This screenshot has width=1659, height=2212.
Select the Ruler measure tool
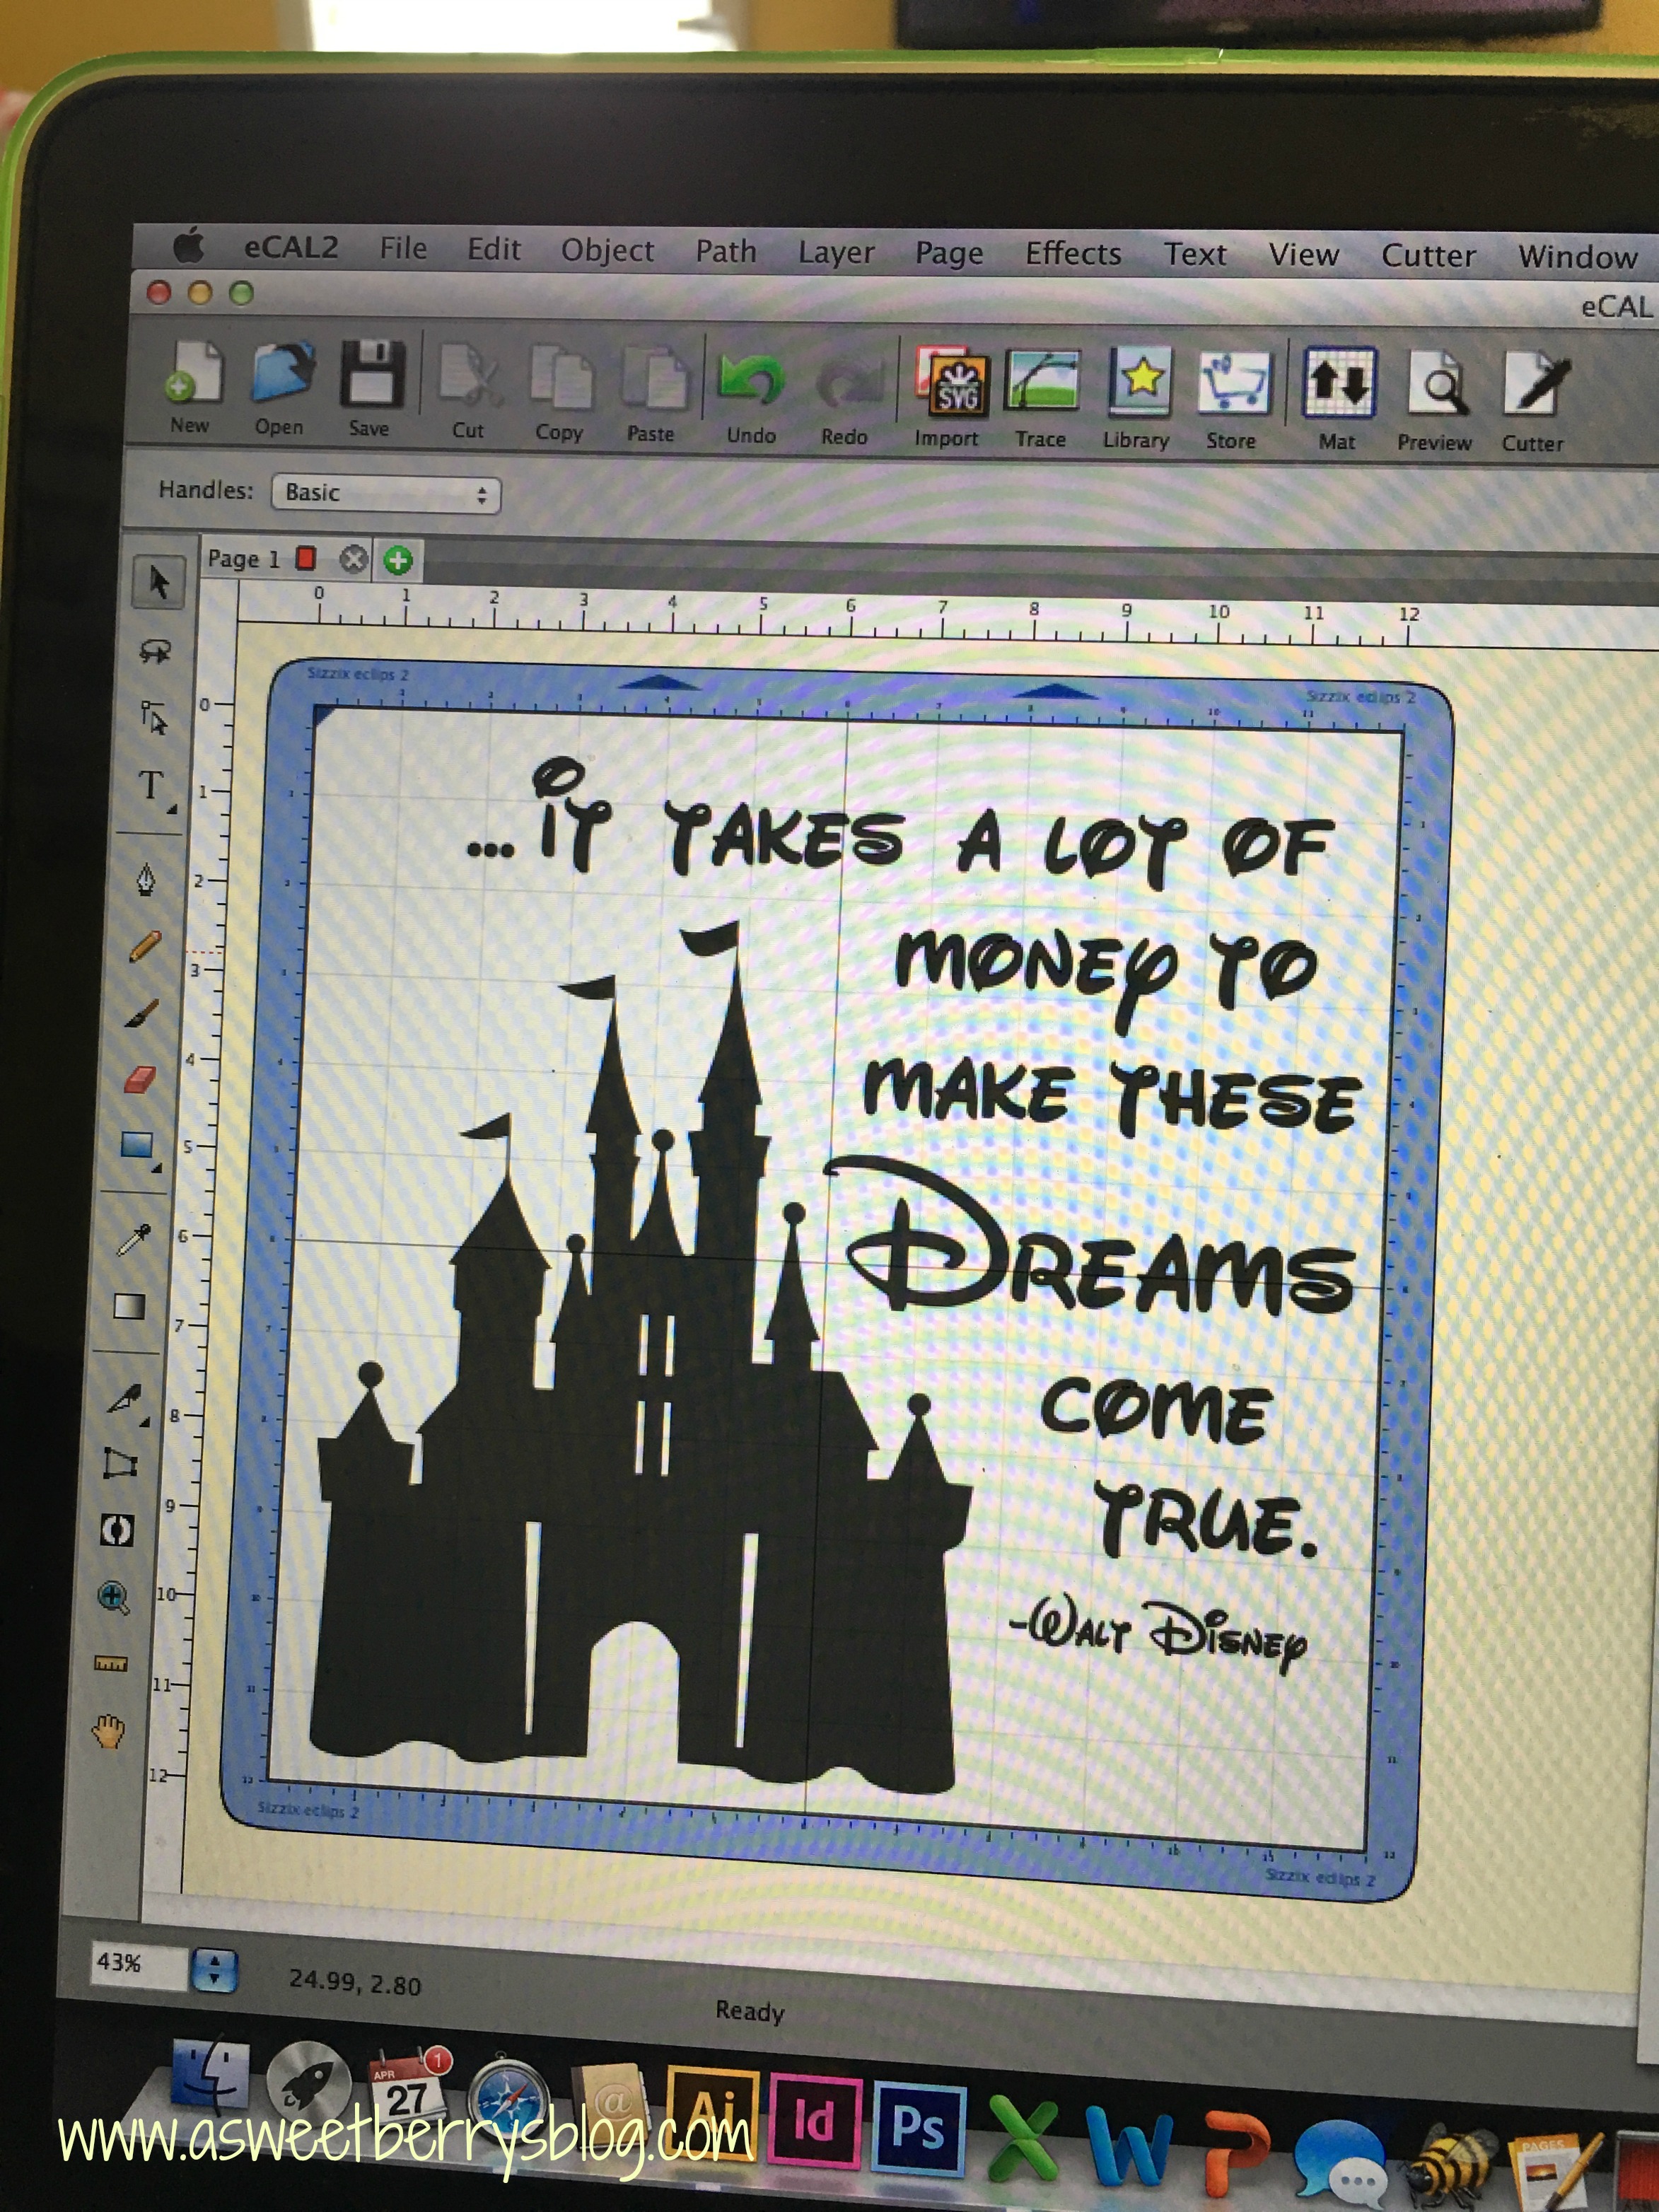pyautogui.click(x=111, y=1663)
